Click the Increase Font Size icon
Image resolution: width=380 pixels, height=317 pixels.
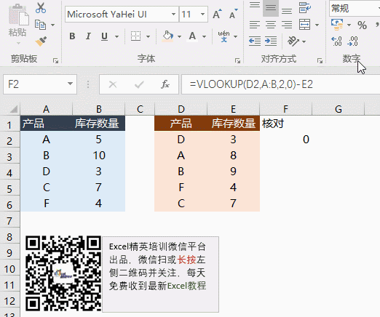tap(217, 14)
